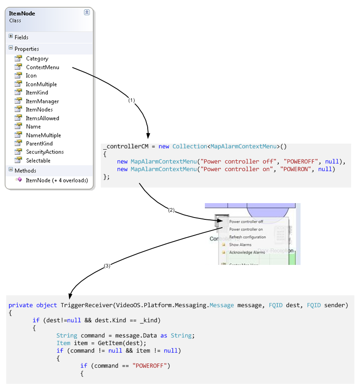Screen dimensions: 360x389
Task: Click the ItemNodes property icon
Action: pos(18,109)
